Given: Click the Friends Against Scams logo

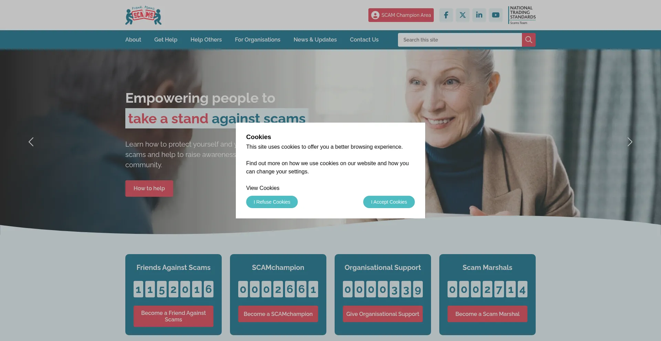Looking at the screenshot, I should (x=143, y=15).
